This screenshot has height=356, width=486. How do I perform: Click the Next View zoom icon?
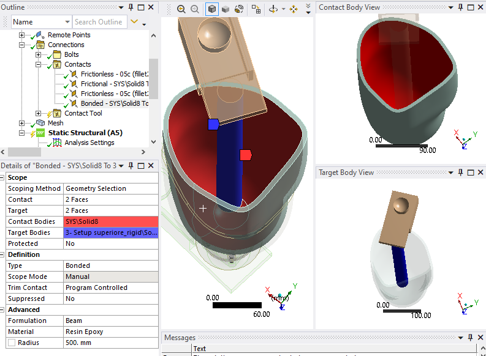point(195,9)
